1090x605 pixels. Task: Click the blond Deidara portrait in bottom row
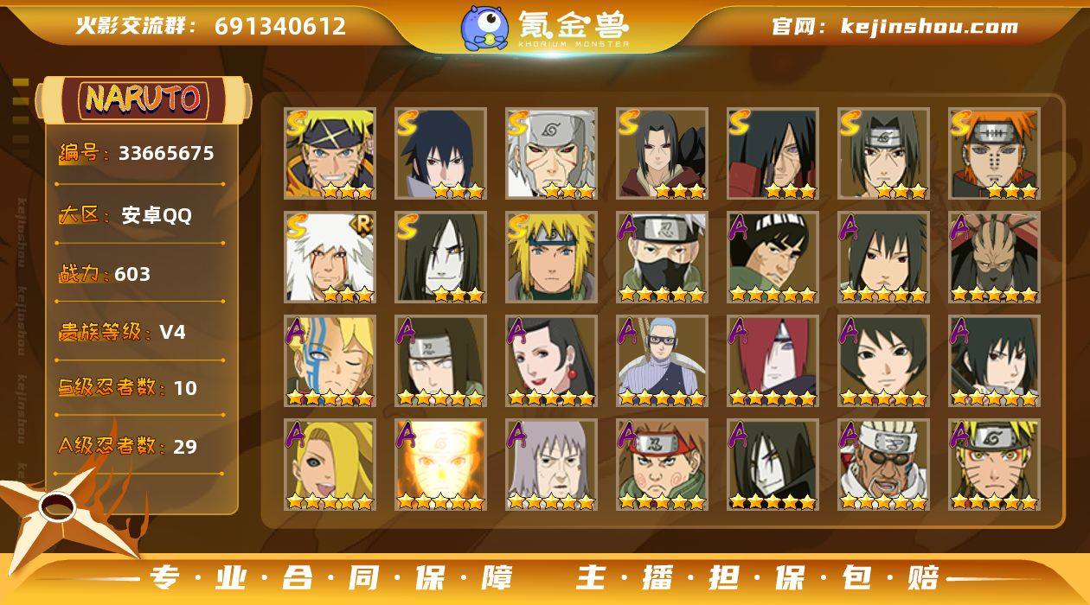coord(330,465)
